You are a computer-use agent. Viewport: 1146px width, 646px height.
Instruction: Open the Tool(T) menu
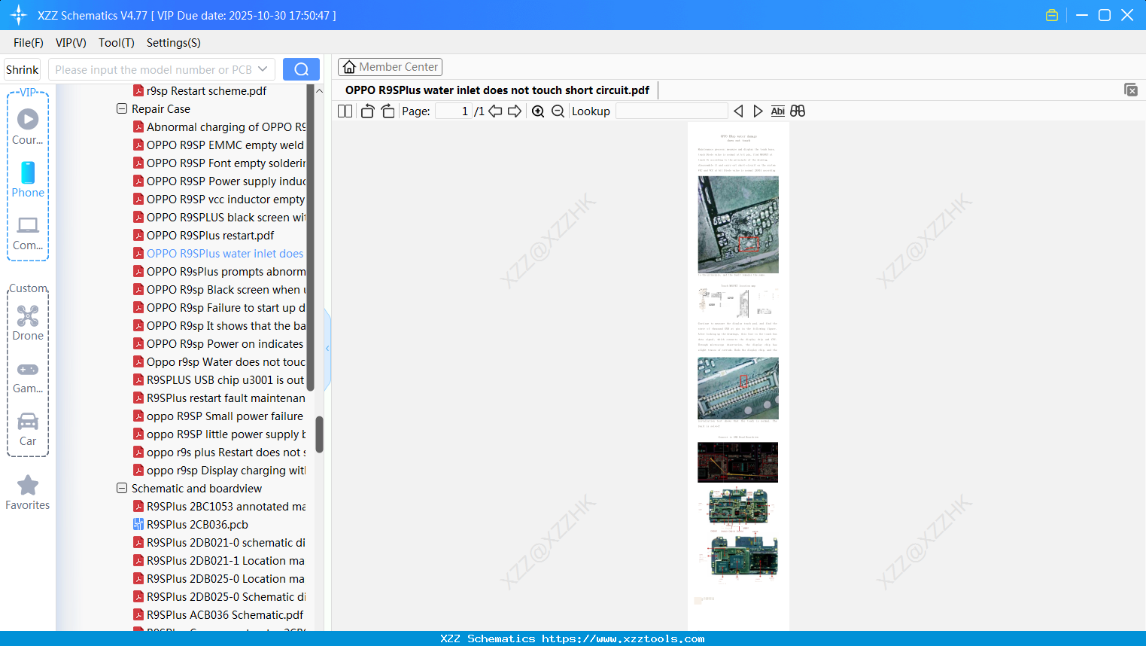(117, 43)
